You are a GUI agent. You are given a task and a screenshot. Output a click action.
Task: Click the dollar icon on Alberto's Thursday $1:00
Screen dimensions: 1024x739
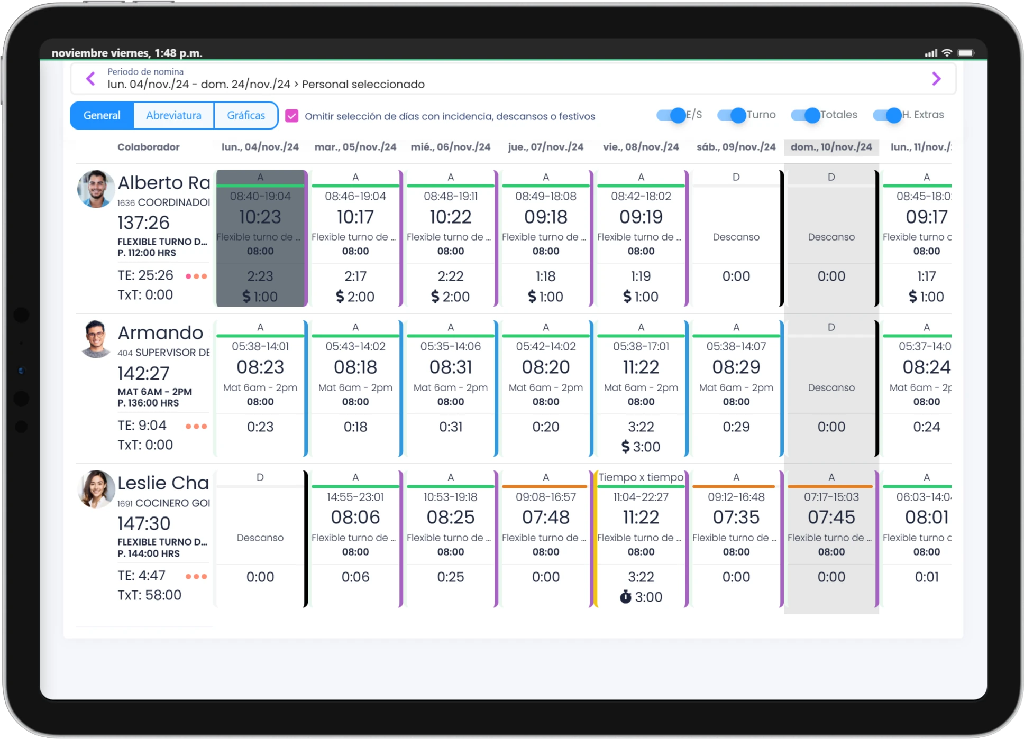pyautogui.click(x=531, y=297)
